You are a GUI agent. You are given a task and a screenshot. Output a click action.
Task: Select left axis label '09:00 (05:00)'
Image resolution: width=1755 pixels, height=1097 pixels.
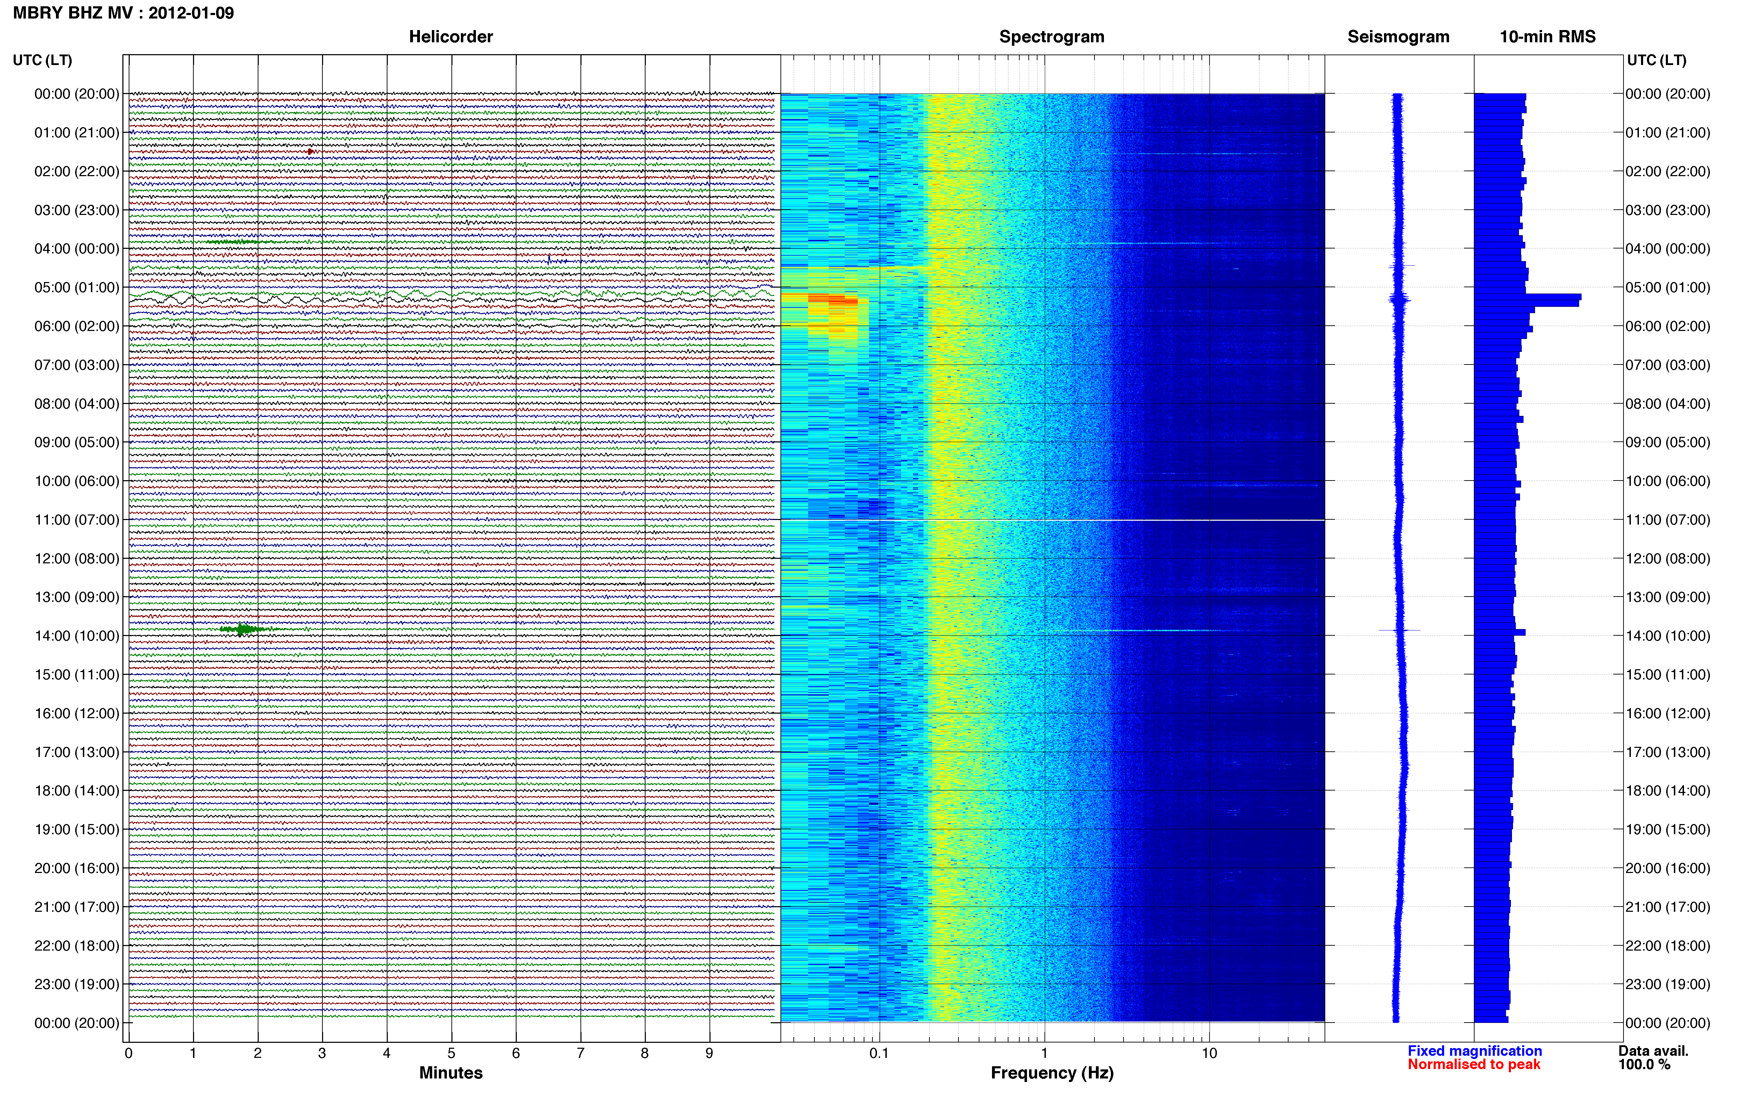(77, 442)
